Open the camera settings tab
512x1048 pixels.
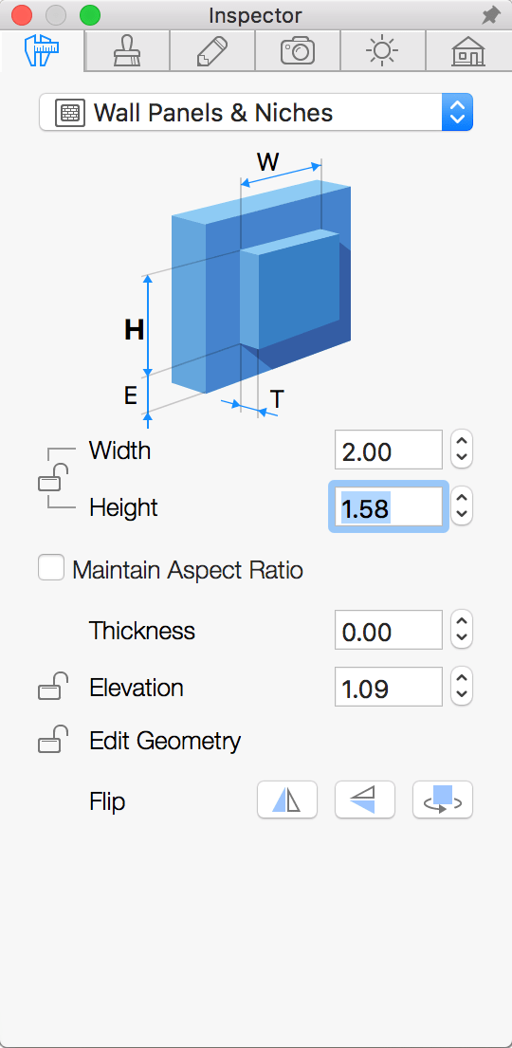298,51
